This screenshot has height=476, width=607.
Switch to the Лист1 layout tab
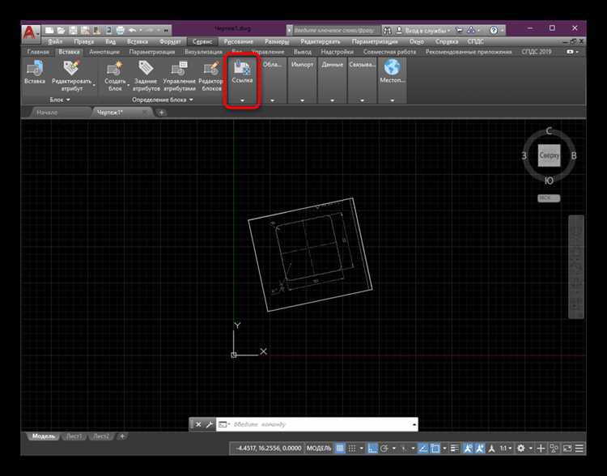pyautogui.click(x=74, y=436)
